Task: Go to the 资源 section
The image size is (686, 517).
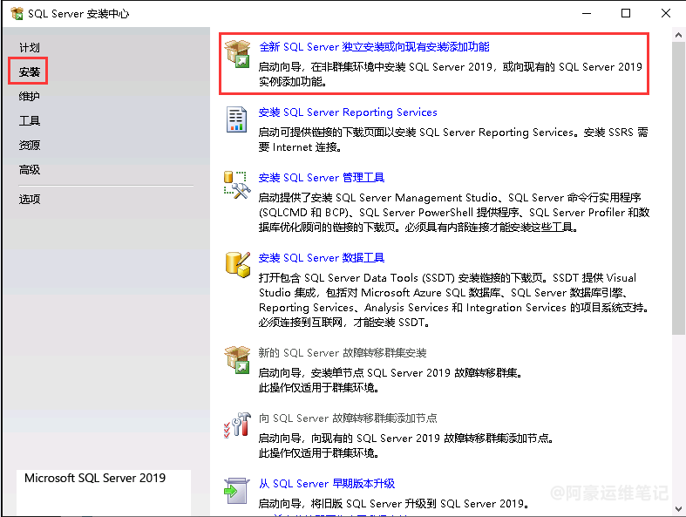Action: pyautogui.click(x=30, y=145)
